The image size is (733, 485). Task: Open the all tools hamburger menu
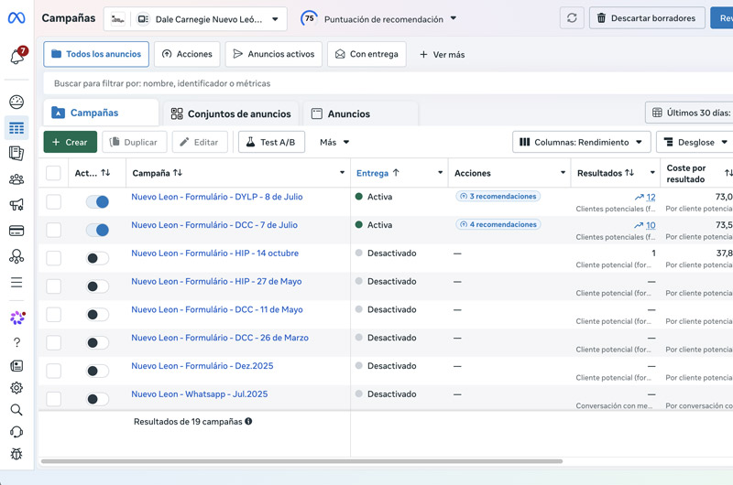pyautogui.click(x=16, y=282)
